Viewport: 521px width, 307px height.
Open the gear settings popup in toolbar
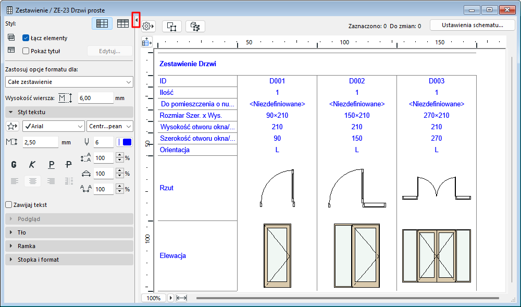click(148, 26)
